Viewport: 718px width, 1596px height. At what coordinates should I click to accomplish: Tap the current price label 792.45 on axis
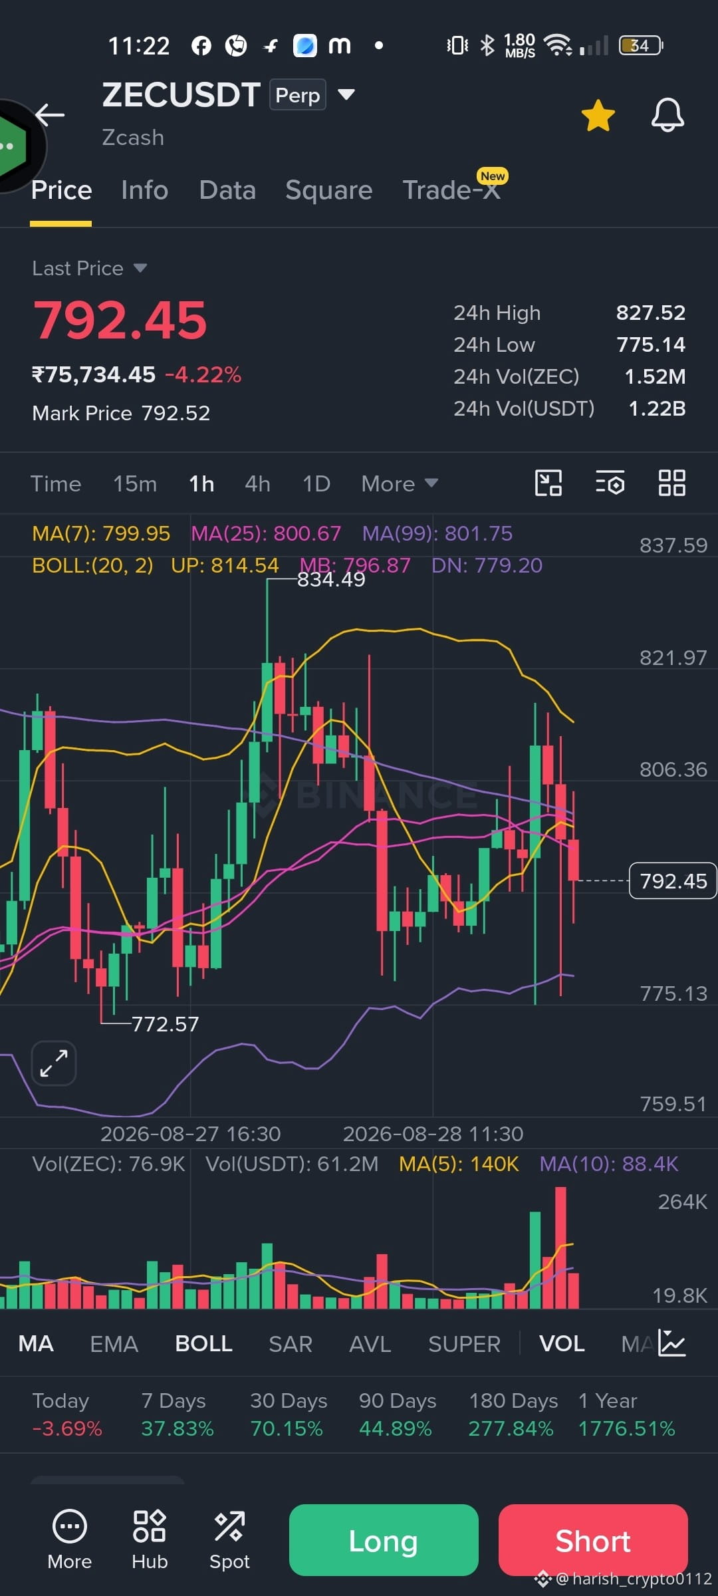click(x=673, y=880)
